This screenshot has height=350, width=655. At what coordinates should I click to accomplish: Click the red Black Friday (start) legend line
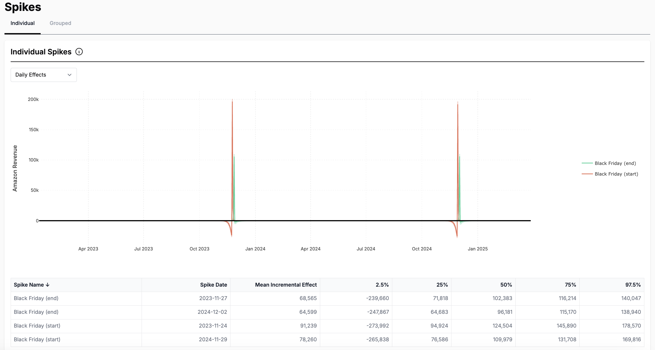click(x=587, y=174)
